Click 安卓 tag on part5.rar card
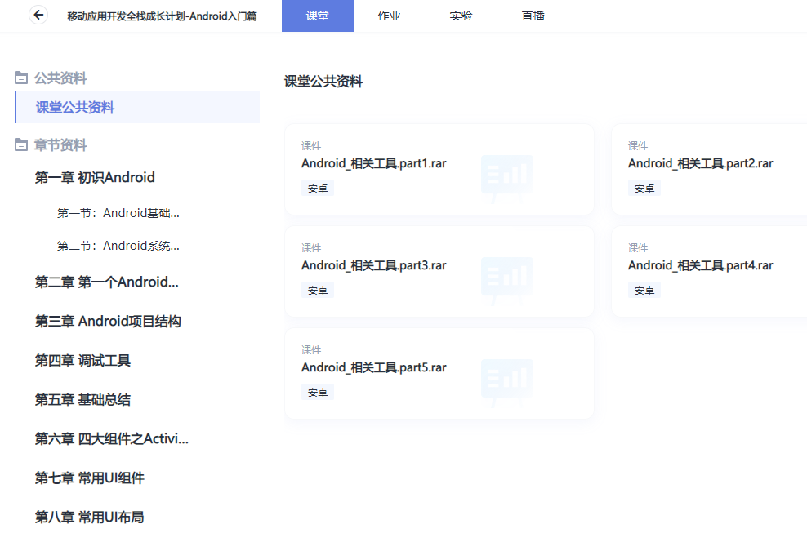 pyautogui.click(x=318, y=393)
